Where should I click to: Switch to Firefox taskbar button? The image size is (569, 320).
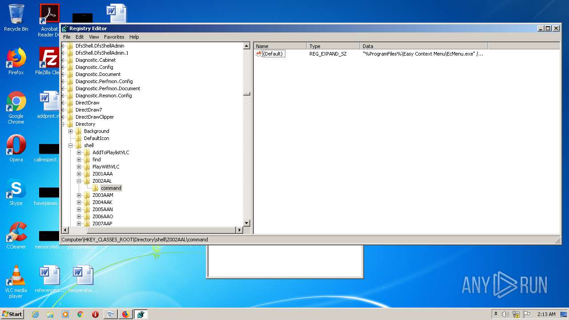click(125, 314)
